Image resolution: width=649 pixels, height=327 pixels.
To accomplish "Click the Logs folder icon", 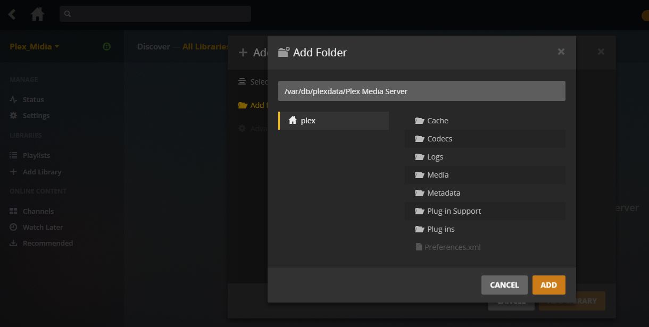I will click(419, 157).
